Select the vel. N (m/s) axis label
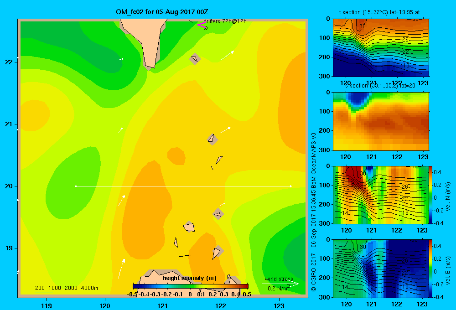Image resolution: width=456 pixels, height=310 pixels. coord(448,196)
